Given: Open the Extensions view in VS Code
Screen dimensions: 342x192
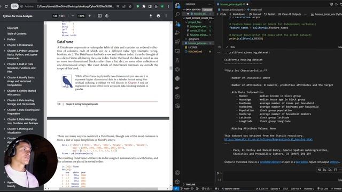Looking at the screenshot, I should tap(177, 42).
